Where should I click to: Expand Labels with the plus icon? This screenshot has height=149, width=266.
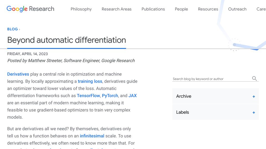pyautogui.click(x=254, y=113)
